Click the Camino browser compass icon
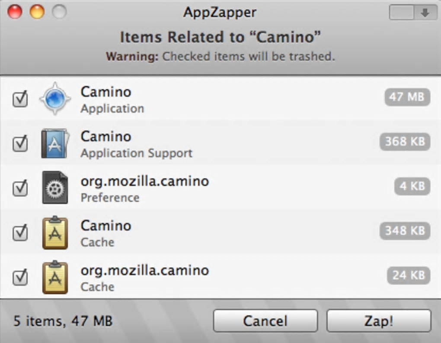The height and width of the screenshot is (343, 441). point(55,99)
